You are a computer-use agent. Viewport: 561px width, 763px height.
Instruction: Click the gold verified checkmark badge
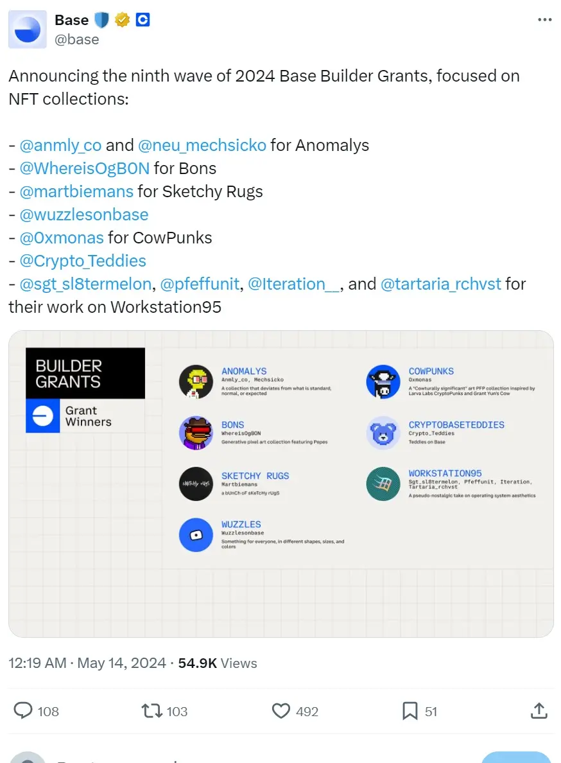(x=122, y=20)
